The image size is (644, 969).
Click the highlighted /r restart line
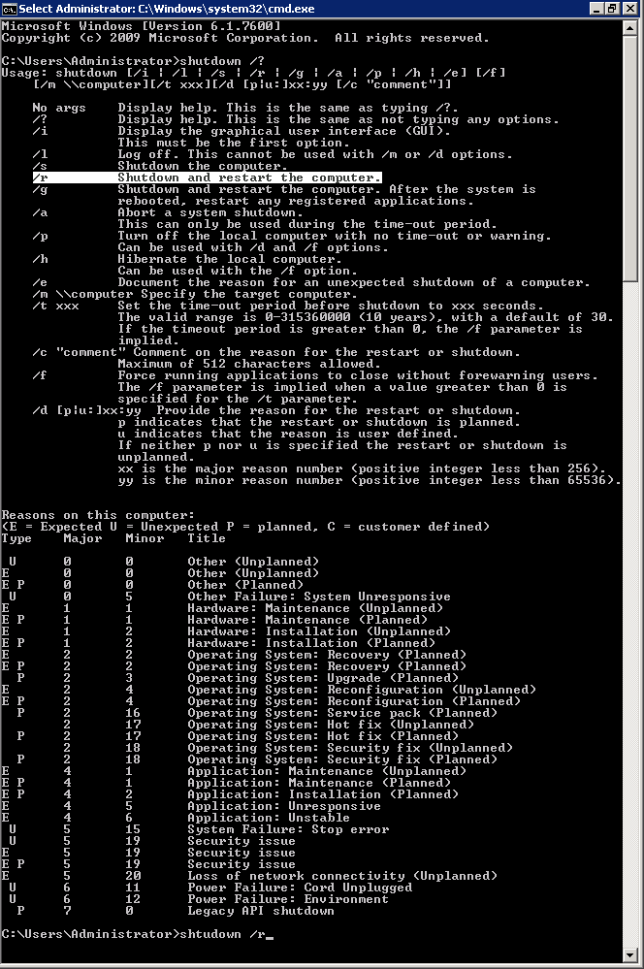(x=207, y=178)
